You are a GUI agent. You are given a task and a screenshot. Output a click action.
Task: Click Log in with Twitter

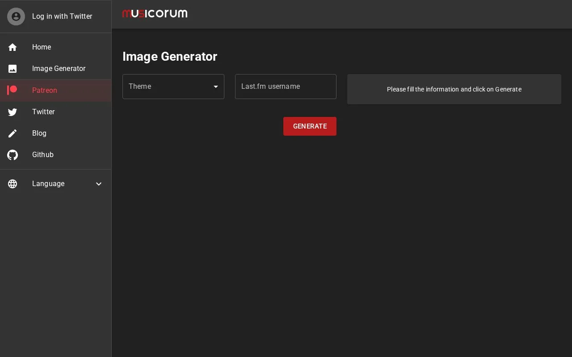[55, 17]
